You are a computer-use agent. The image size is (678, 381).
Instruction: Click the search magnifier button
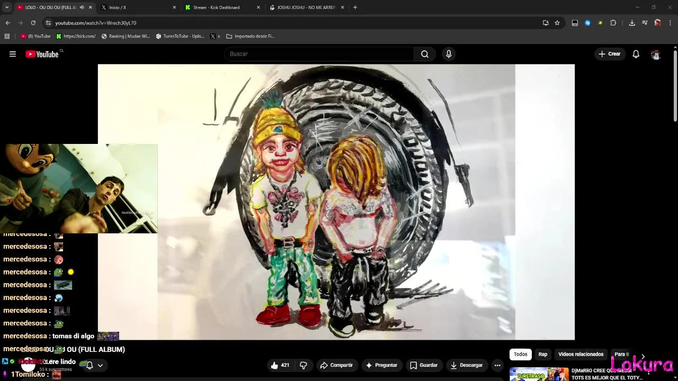[425, 54]
